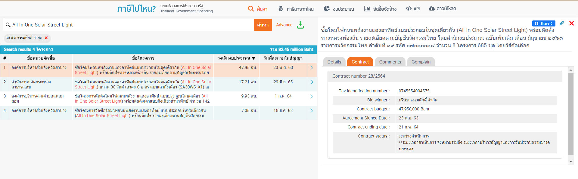Image resolution: width=578 pixels, height=179 pixels.
Task: Share project on Facebook
Action: pyautogui.click(x=543, y=23)
